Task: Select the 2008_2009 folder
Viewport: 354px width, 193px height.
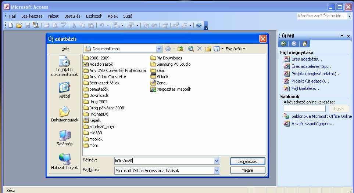Action: pyautogui.click(x=96, y=58)
